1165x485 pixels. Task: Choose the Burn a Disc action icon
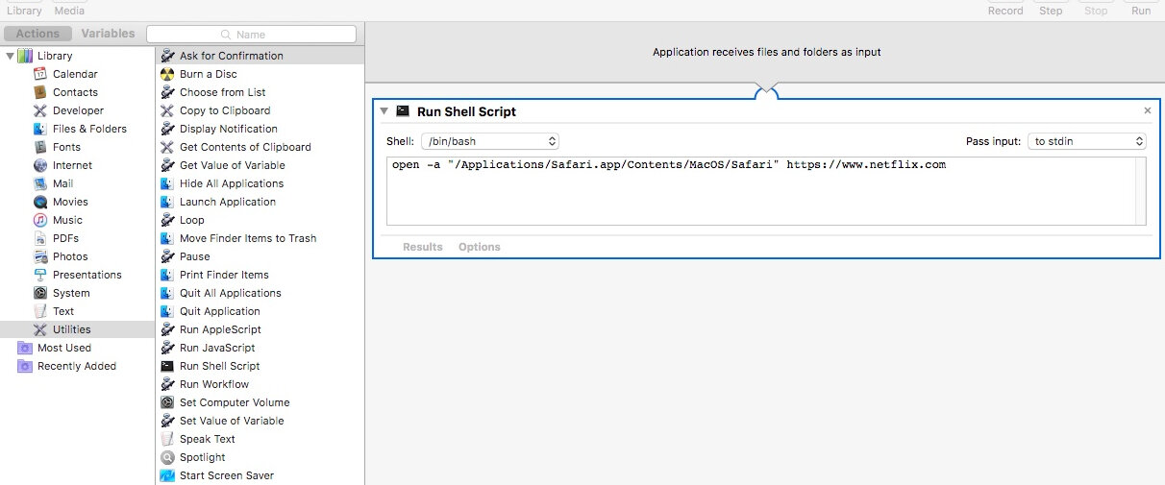pyautogui.click(x=167, y=74)
